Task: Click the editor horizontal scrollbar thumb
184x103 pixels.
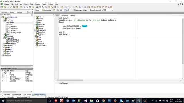Action: coord(70,80)
